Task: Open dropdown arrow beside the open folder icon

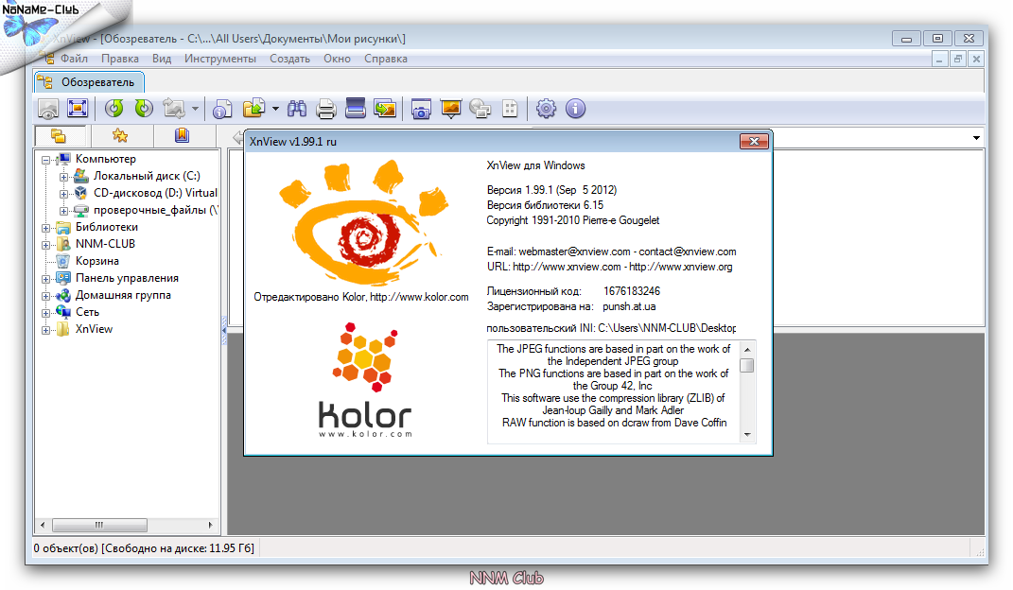Action: click(x=275, y=109)
